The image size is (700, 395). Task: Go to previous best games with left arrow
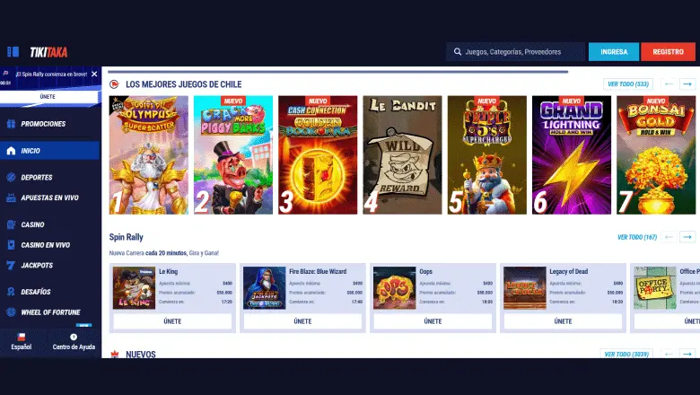[x=669, y=83]
